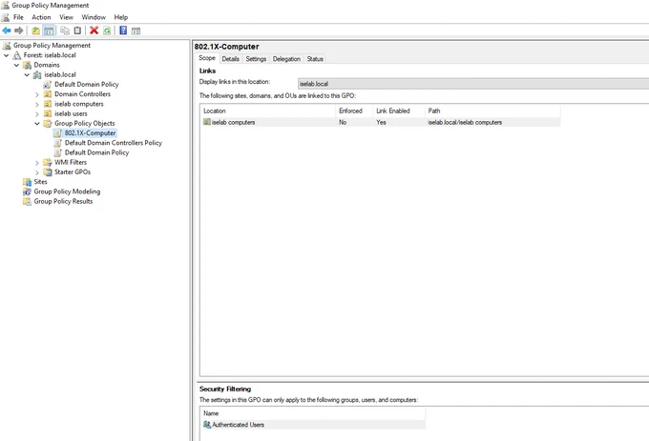Select the Authenticated Users entry
This screenshot has width=649, height=441.
pyautogui.click(x=313, y=425)
